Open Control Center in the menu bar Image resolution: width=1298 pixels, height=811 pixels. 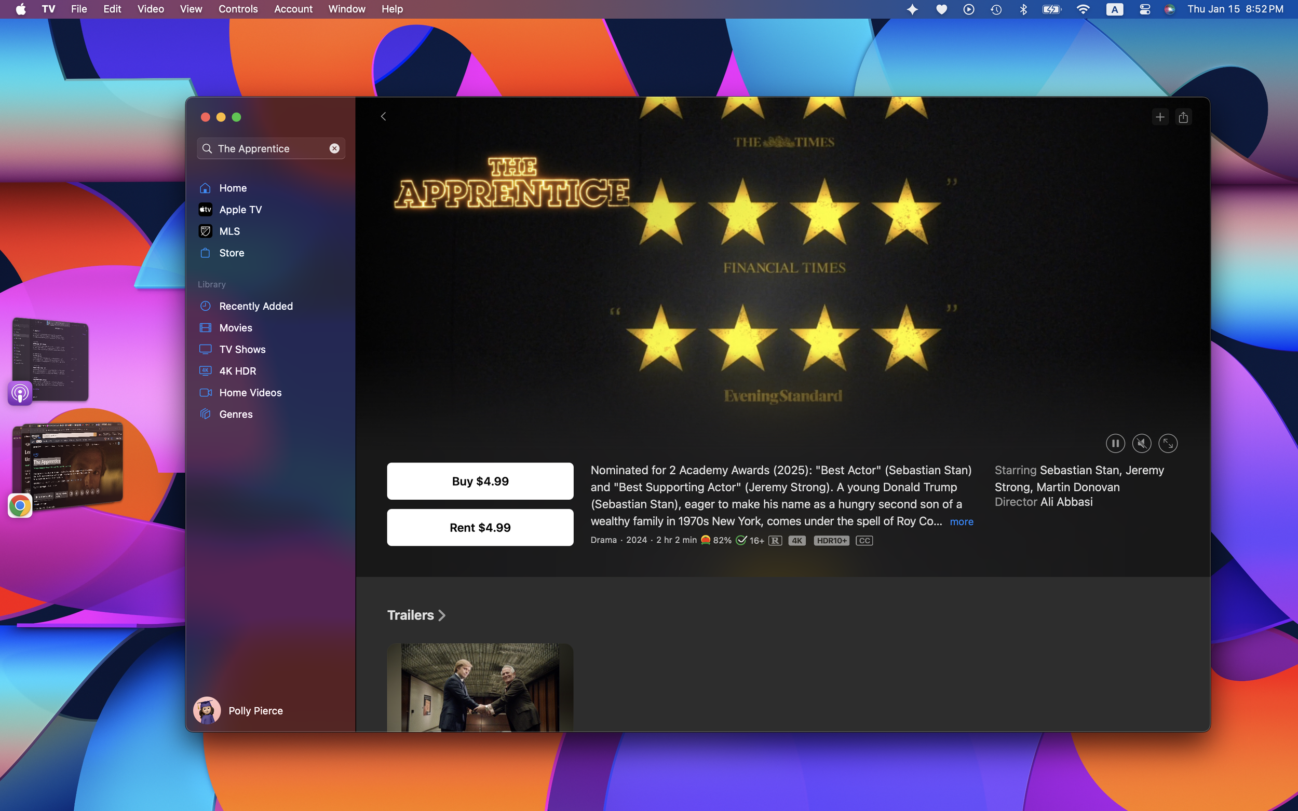pos(1144,9)
